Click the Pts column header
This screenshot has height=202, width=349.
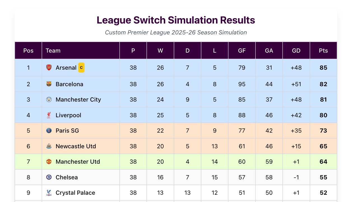tap(323, 51)
